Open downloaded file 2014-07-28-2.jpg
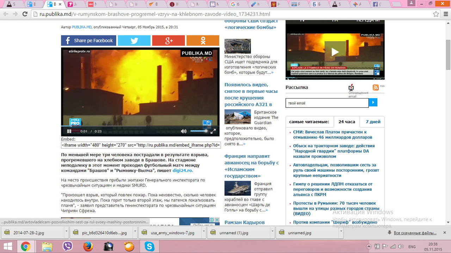The width and height of the screenshot is (451, 253). pyautogui.click(x=32, y=233)
